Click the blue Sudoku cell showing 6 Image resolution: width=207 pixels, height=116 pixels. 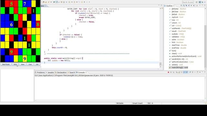click(12, 24)
